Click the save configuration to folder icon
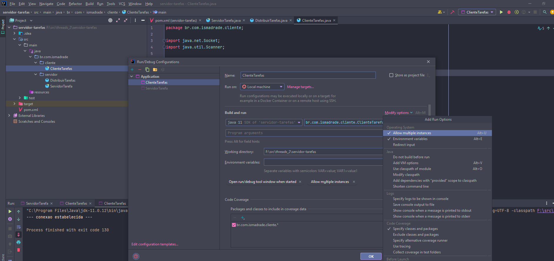Viewport: 554px width, 261px height. 155,70
